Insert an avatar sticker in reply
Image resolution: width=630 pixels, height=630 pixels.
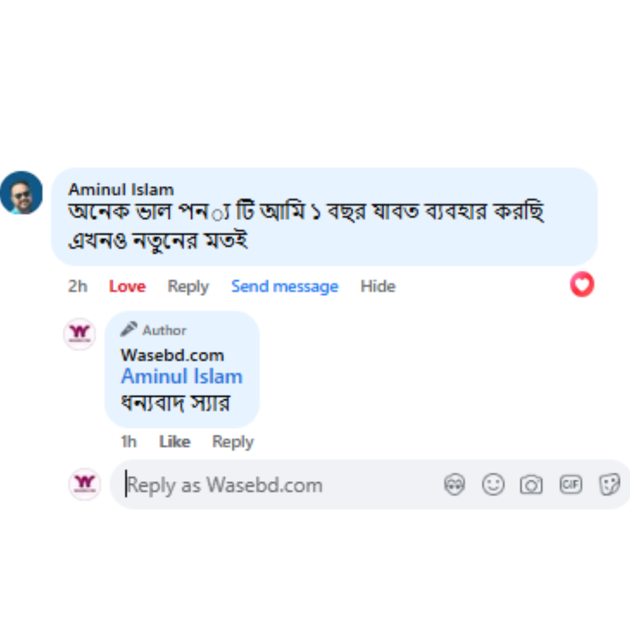[454, 485]
